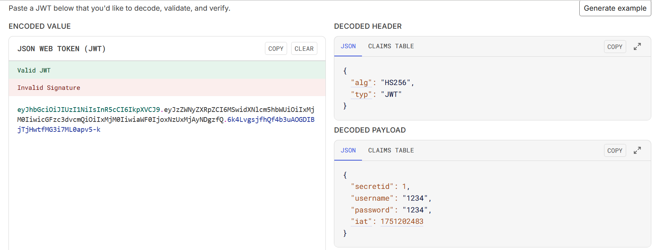
Task: Click the "username" key in payload
Action: click(x=372, y=198)
